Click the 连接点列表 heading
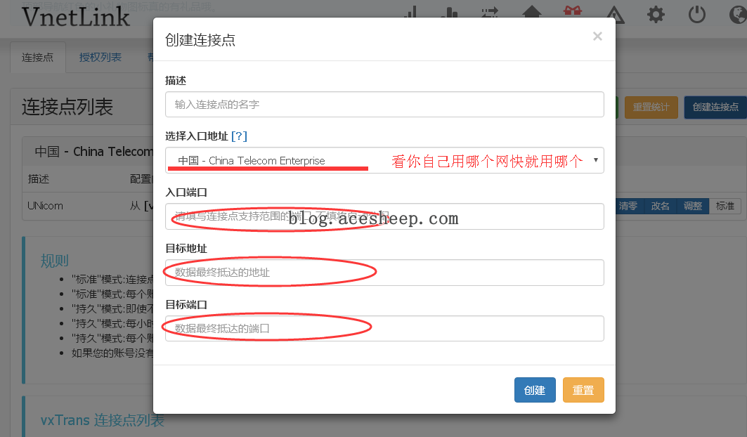 tap(67, 107)
